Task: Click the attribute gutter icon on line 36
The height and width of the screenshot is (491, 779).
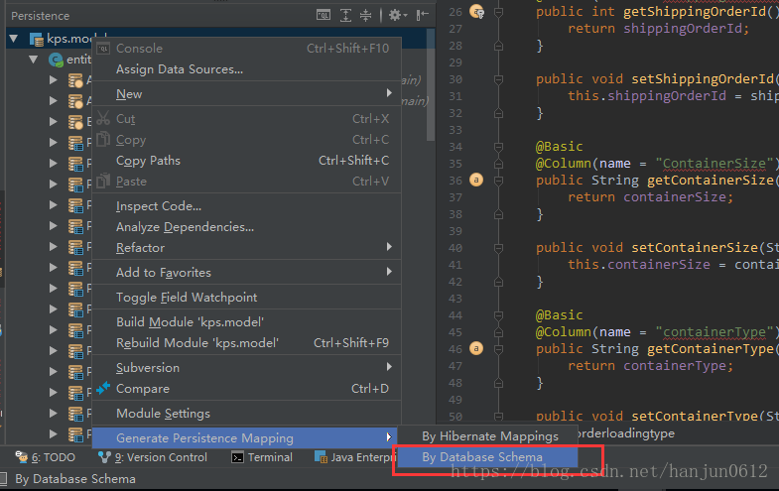Action: (476, 180)
